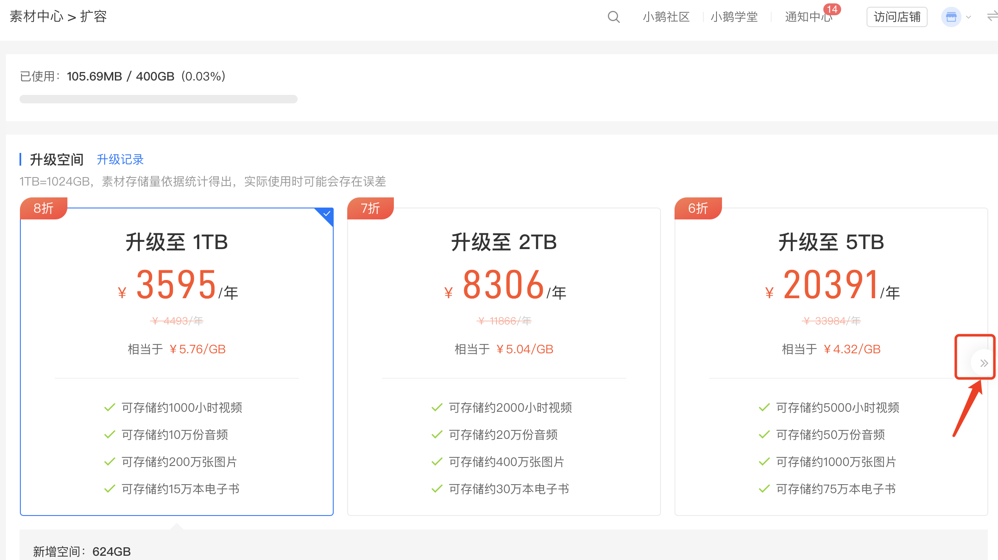The image size is (998, 560).
Task: Click the 14 notification badge
Action: [x=832, y=9]
